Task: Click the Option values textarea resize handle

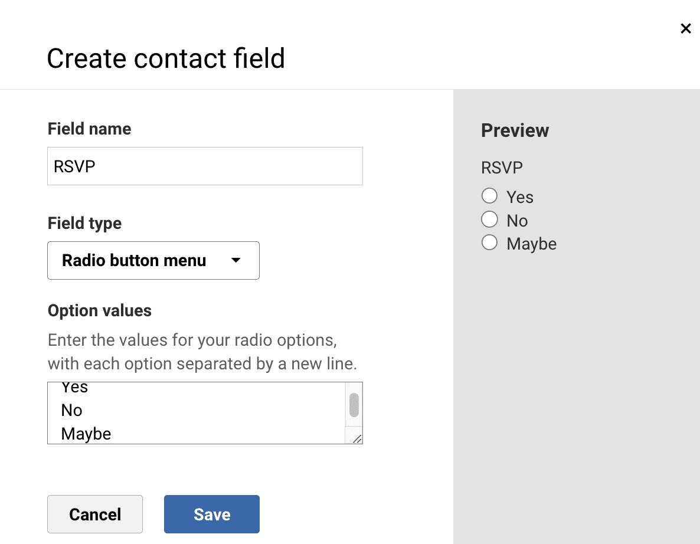Action: [x=356, y=438]
